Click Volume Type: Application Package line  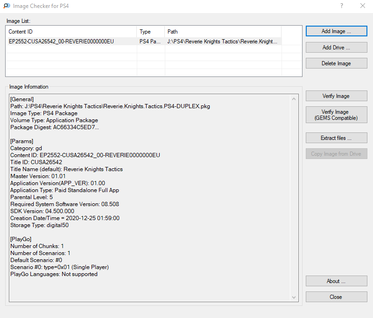click(54, 120)
